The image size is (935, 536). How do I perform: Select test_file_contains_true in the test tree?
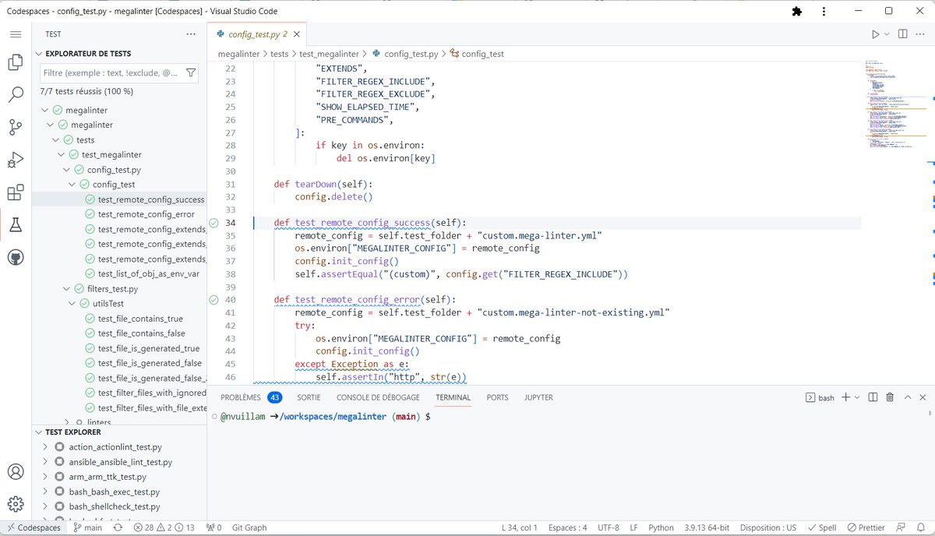(140, 319)
